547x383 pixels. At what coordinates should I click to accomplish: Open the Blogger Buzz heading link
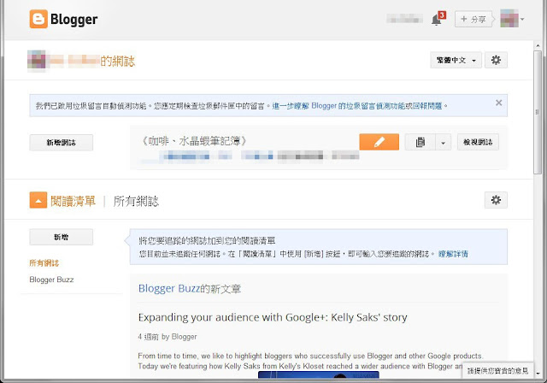click(169, 288)
